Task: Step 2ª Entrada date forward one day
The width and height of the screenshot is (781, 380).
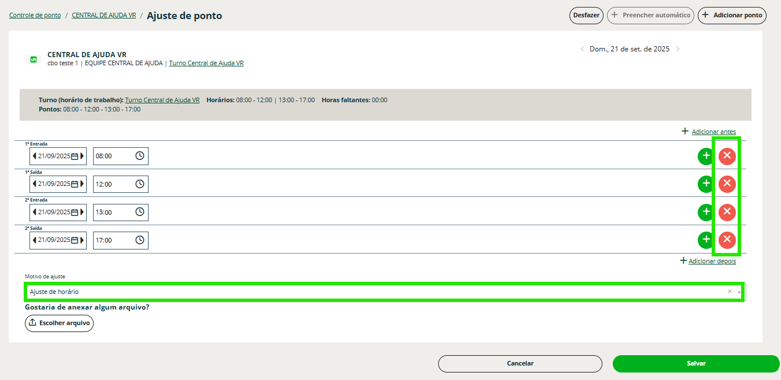Action: coord(82,212)
